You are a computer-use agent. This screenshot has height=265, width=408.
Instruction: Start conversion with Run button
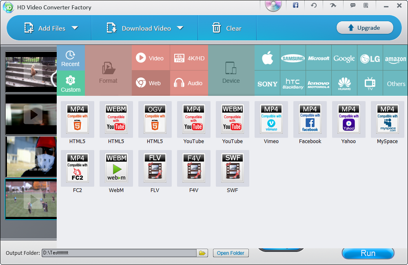(x=368, y=253)
